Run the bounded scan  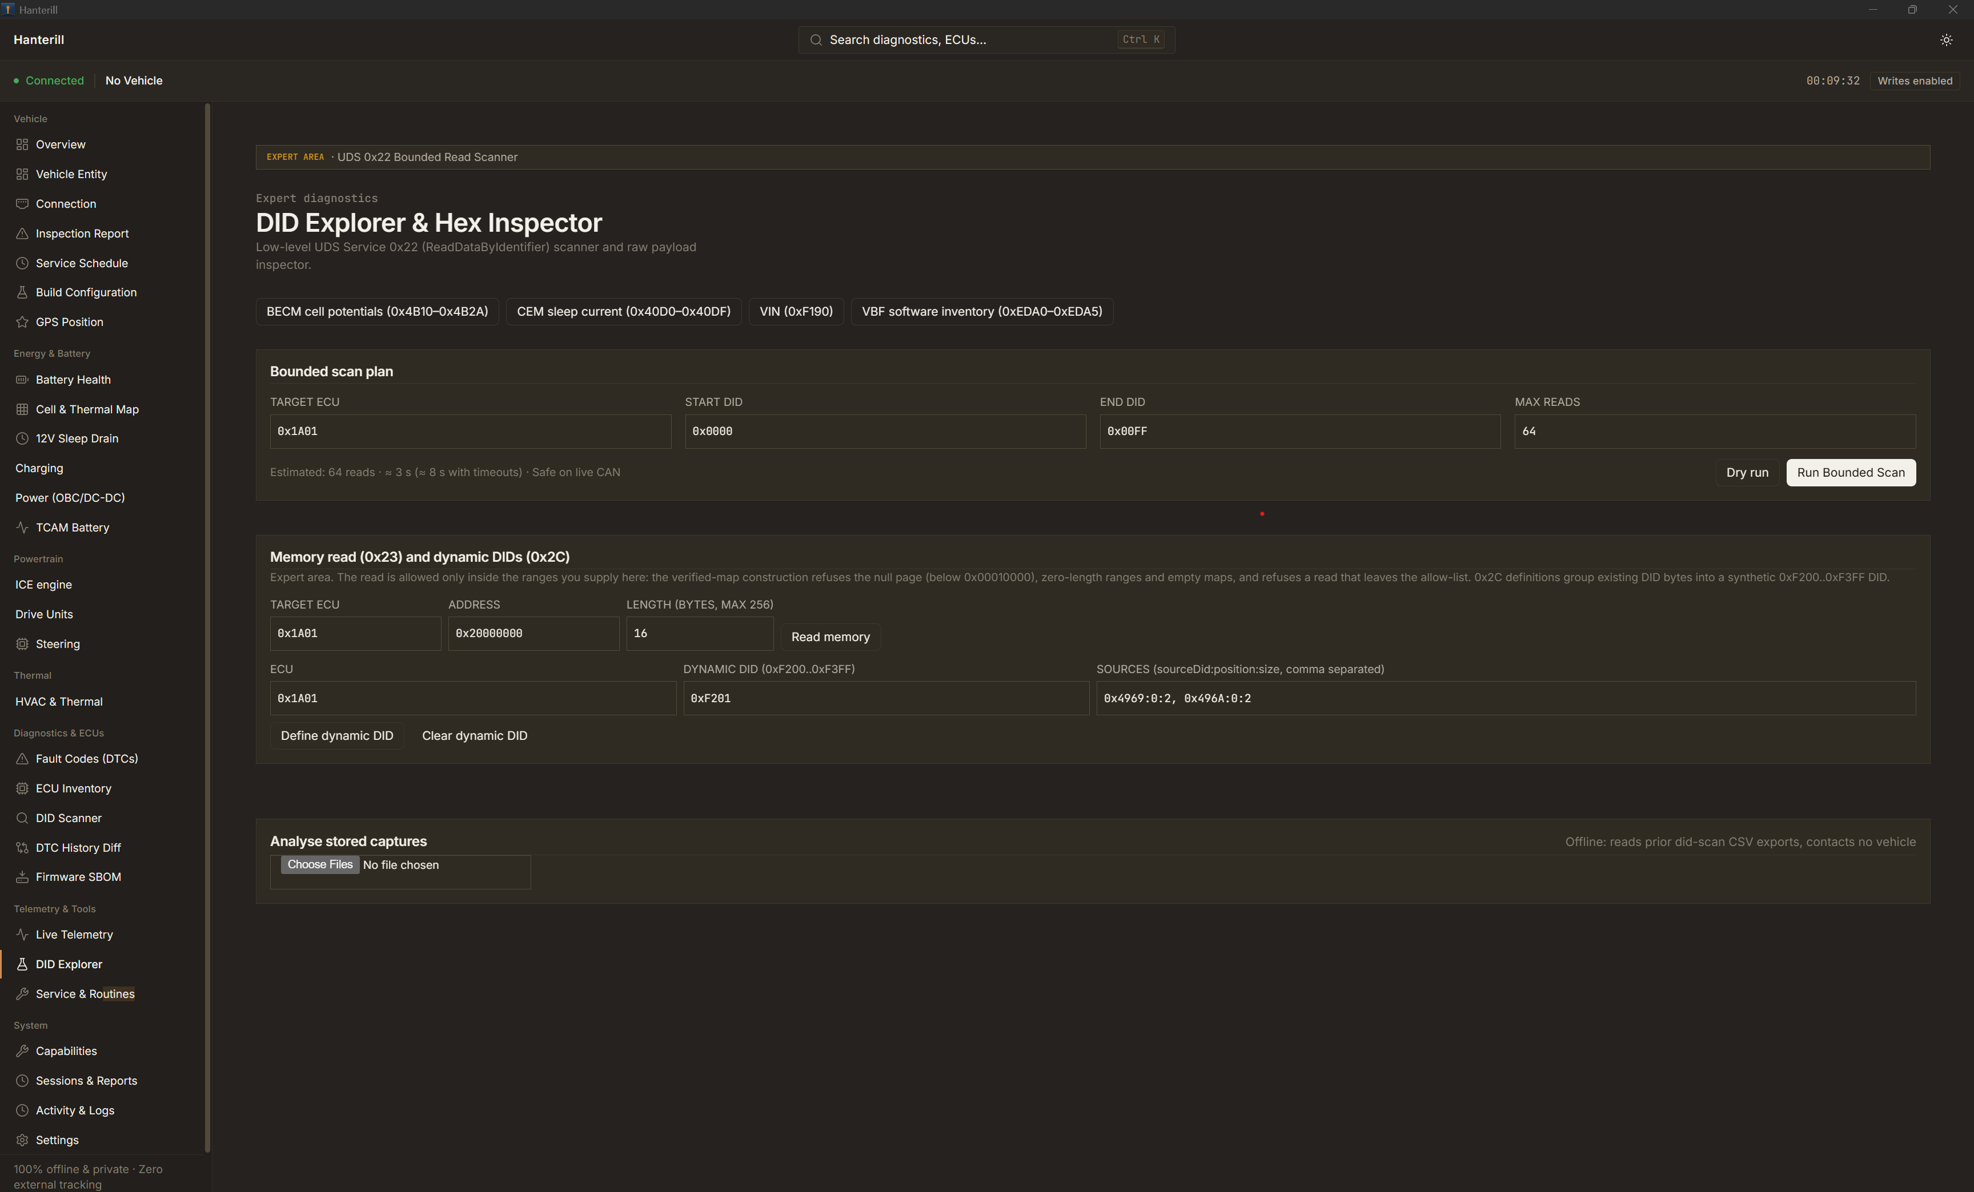(1851, 472)
